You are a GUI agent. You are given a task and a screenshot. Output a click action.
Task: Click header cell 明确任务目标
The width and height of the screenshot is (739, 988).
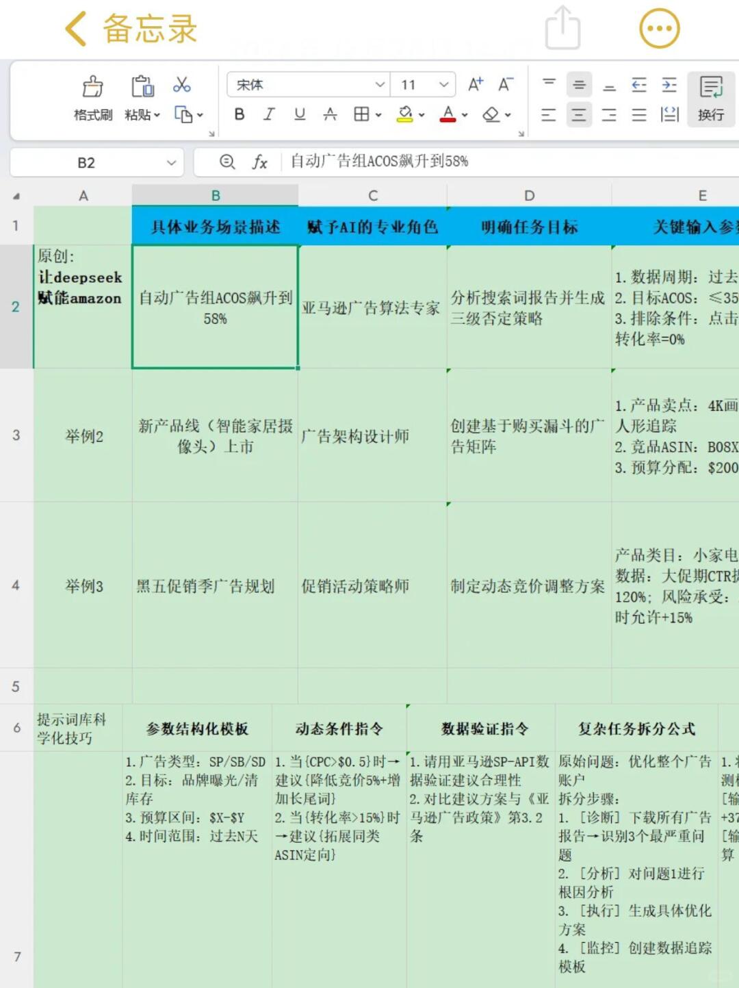529,227
